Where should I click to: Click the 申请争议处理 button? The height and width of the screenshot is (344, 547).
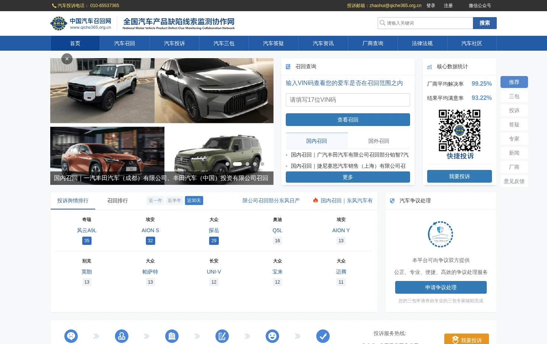pos(441,287)
